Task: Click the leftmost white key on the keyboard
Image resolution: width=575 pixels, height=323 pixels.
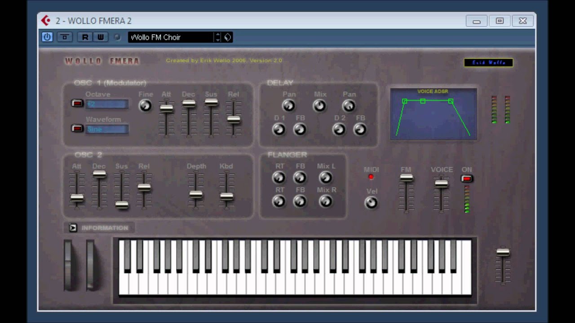Action: (124, 283)
